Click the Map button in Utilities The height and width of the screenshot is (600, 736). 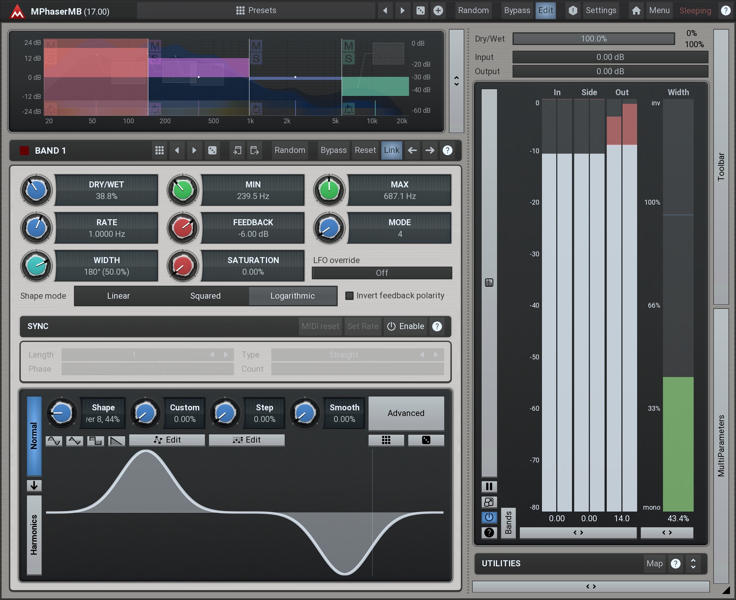(654, 564)
